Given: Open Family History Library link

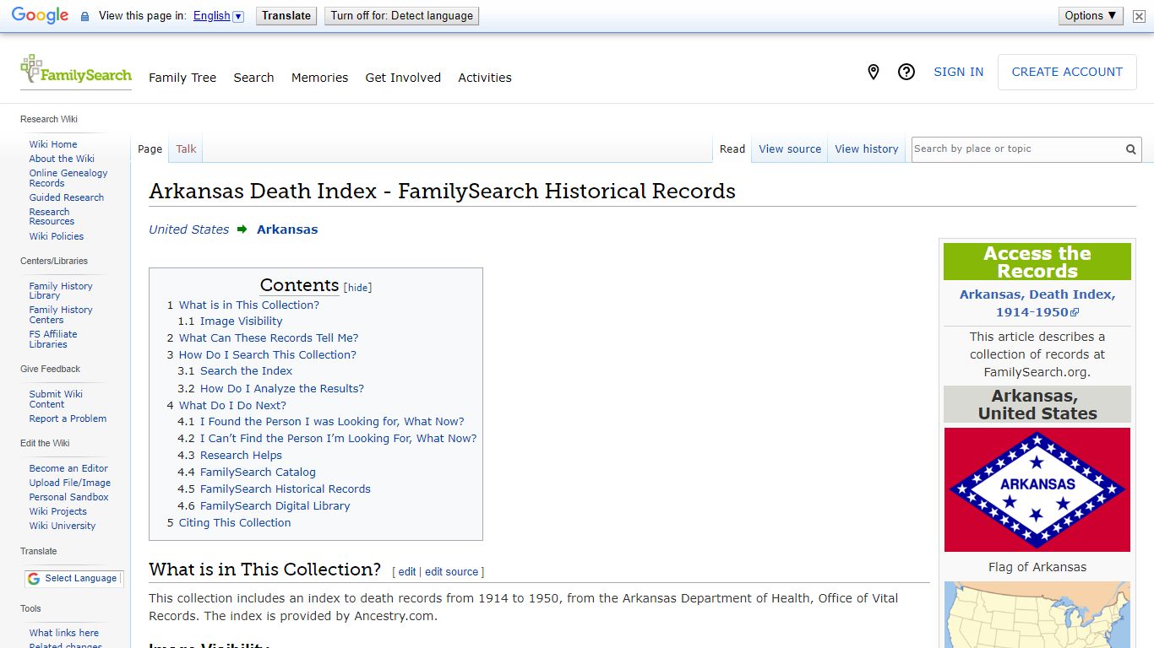Looking at the screenshot, I should click(61, 291).
